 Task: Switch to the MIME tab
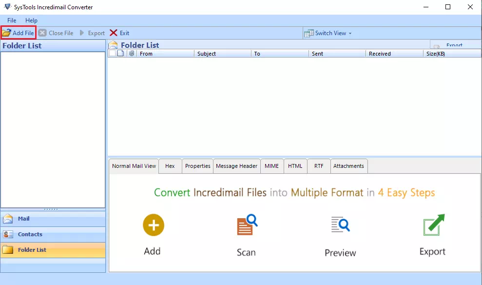(272, 166)
